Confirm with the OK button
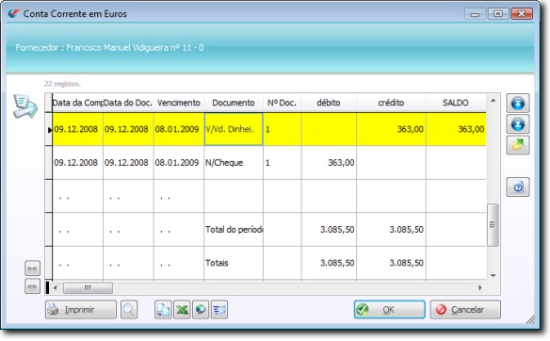Image resolution: width=550 pixels, height=341 pixels. tap(389, 309)
